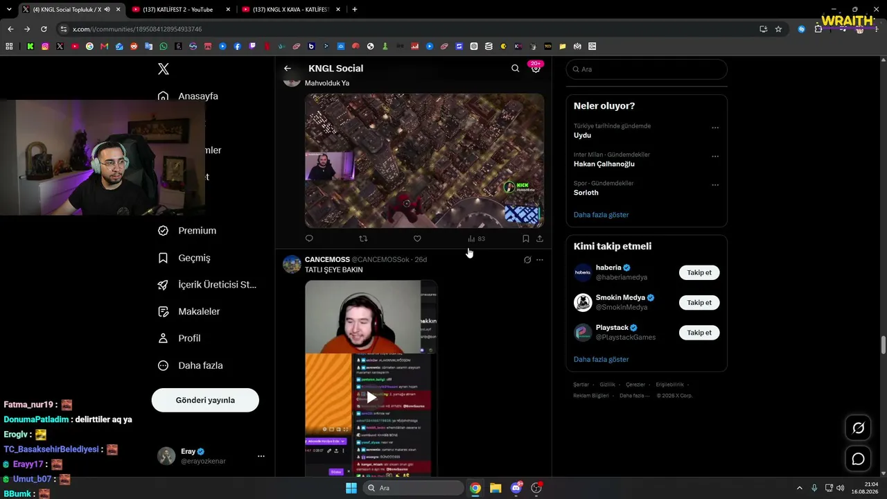
Task: Go back in browser history
Action: click(10, 29)
